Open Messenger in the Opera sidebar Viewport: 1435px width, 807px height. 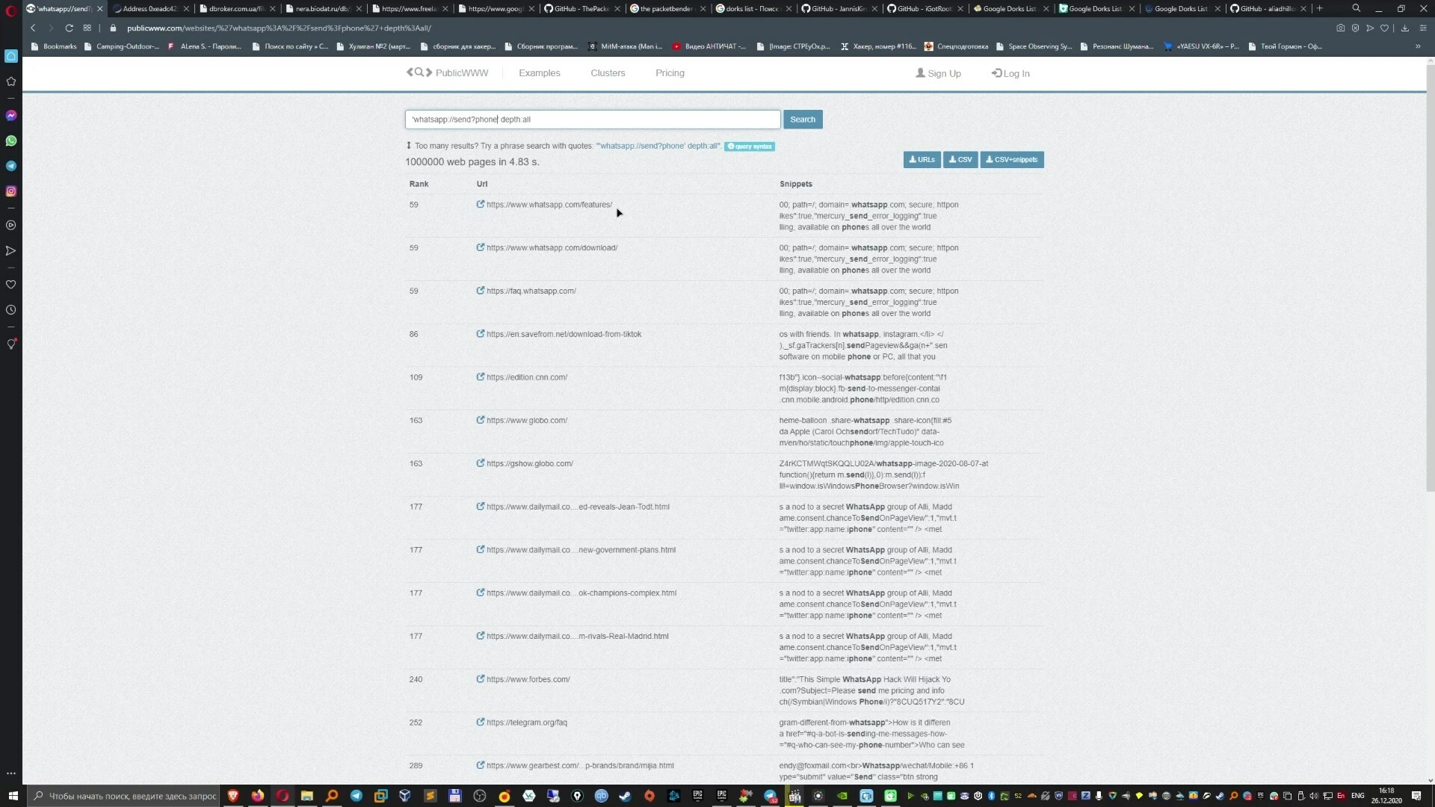coord(11,115)
